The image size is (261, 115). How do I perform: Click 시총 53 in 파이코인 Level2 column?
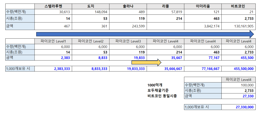[91, 52]
